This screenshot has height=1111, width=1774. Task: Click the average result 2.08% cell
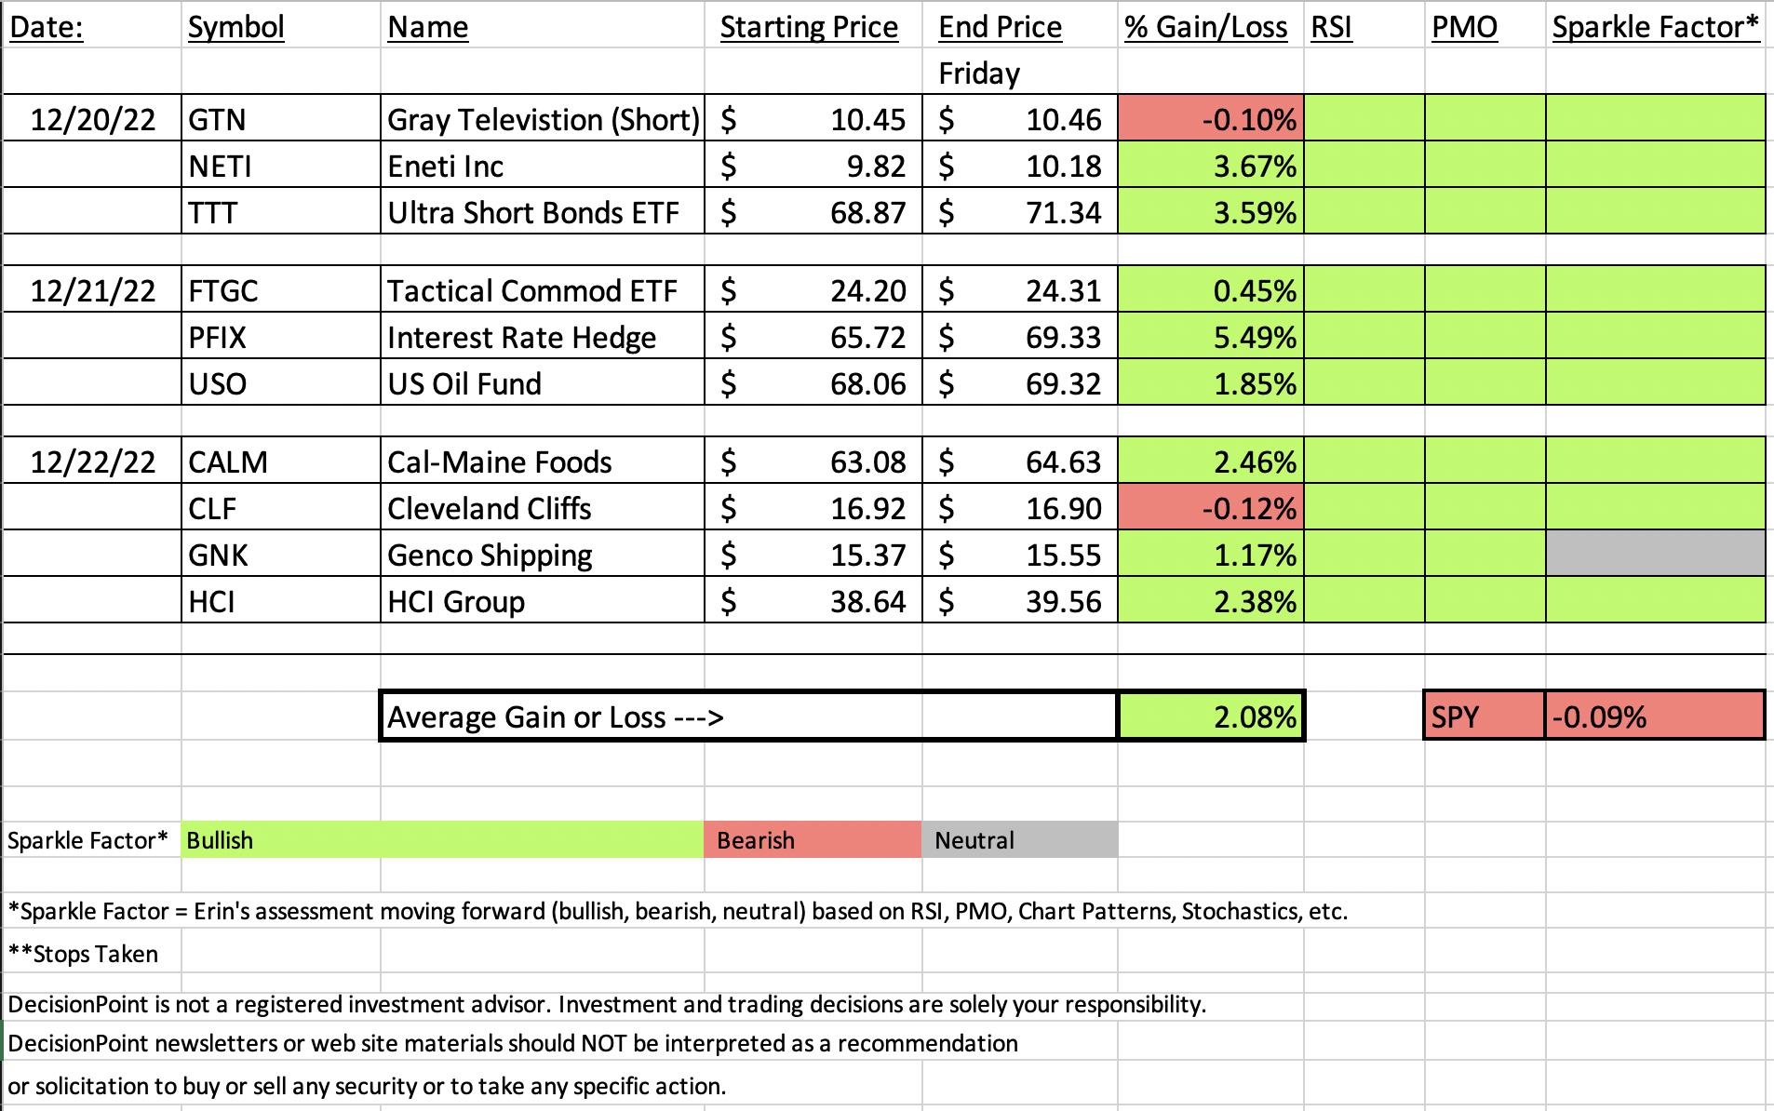click(x=1211, y=716)
